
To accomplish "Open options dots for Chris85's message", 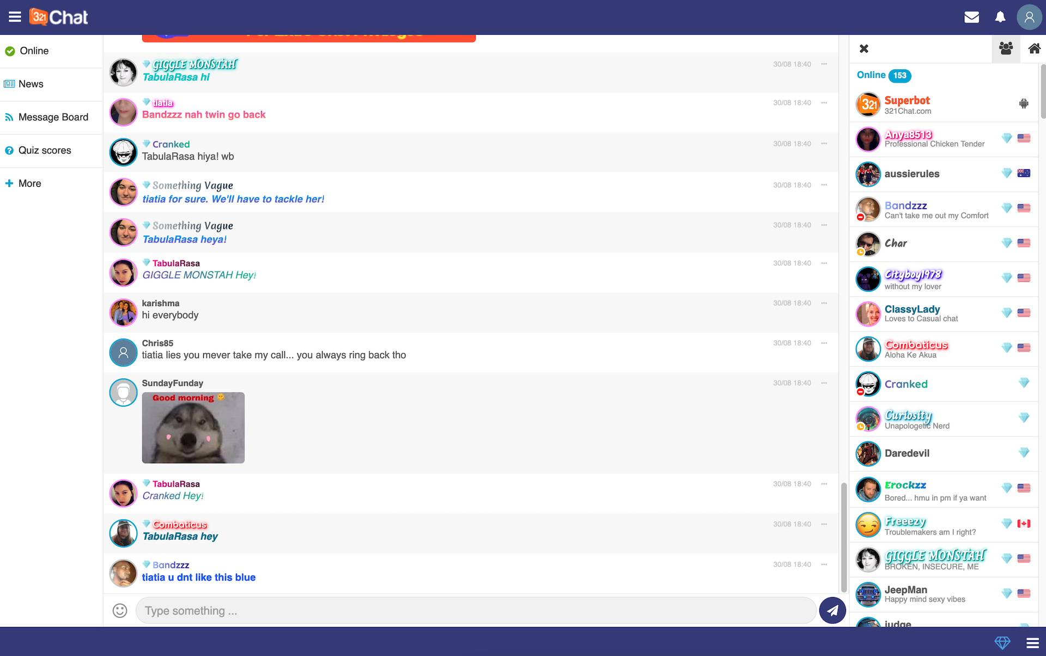I will tap(824, 343).
